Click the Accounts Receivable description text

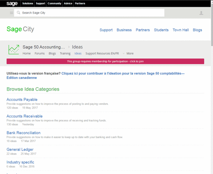click(56, 120)
